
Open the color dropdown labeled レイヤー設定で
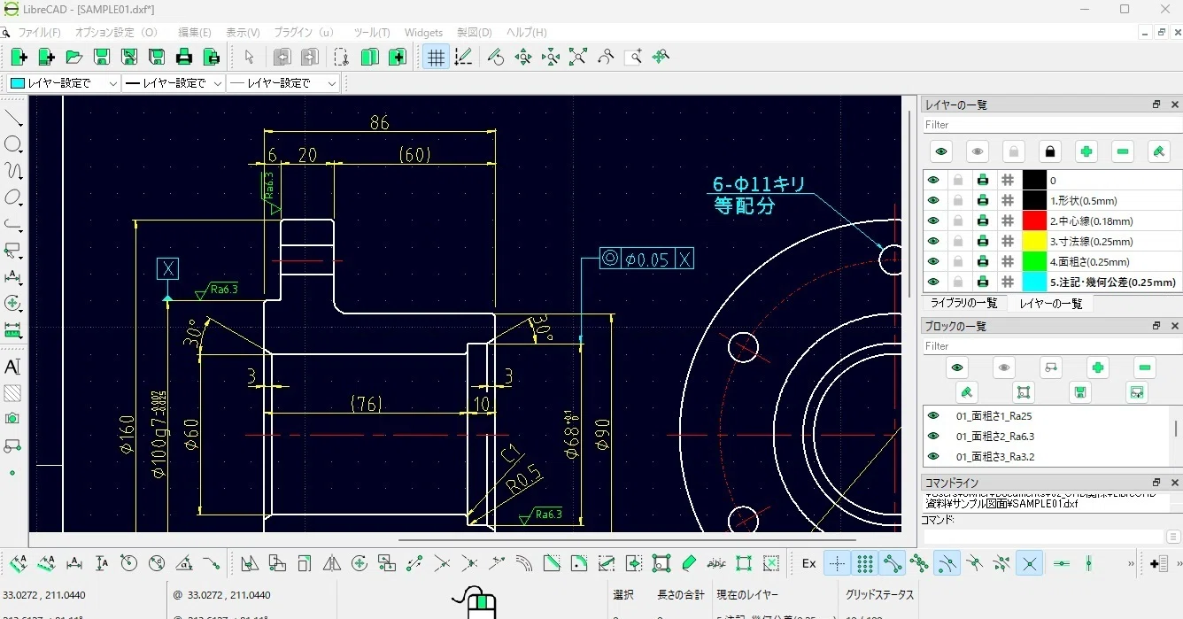pos(65,83)
